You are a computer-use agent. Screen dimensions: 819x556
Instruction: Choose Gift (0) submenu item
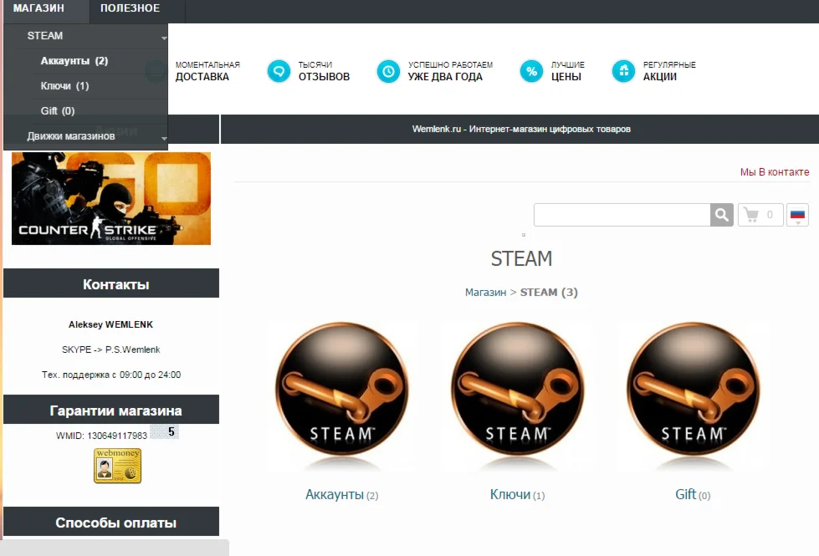tap(58, 111)
